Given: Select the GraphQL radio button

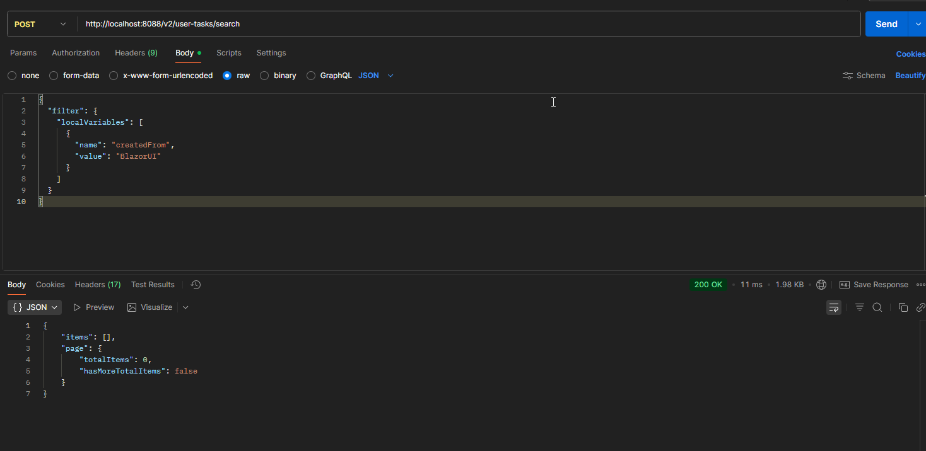Looking at the screenshot, I should 311,76.
